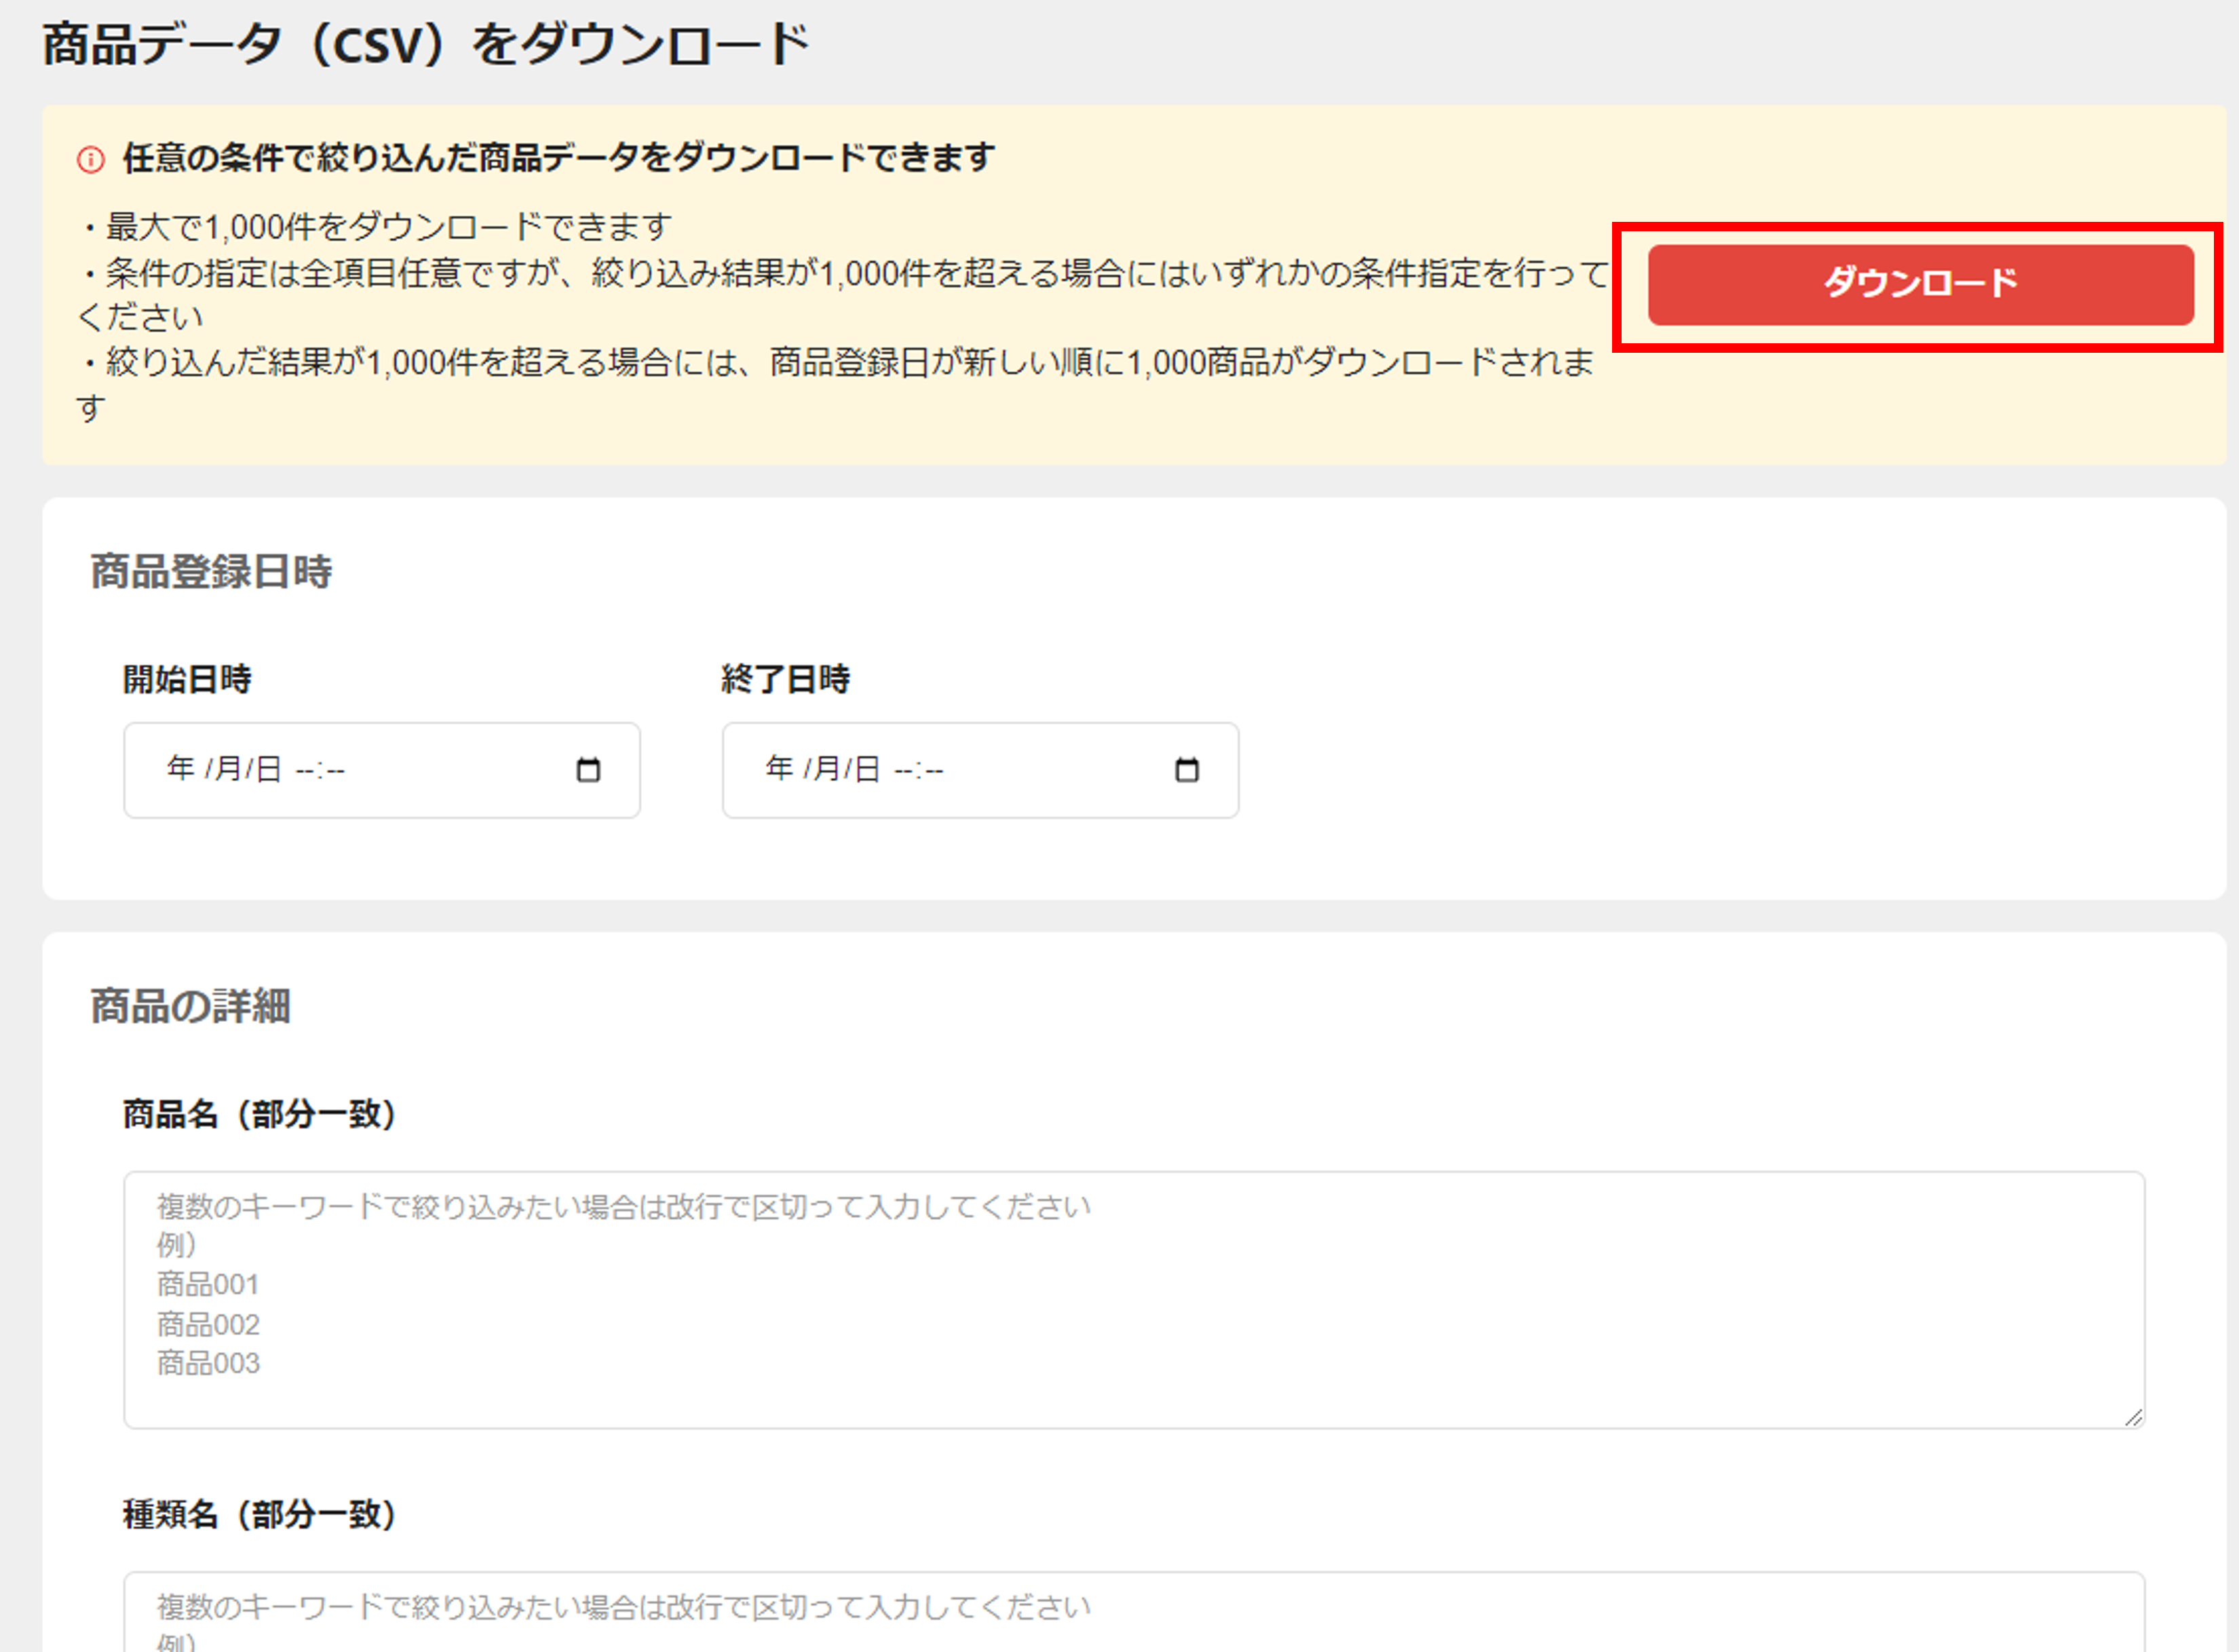This screenshot has height=1652, width=2239.
Task: Click into the 種類名（部分一致） textarea
Action: point(1134,1612)
